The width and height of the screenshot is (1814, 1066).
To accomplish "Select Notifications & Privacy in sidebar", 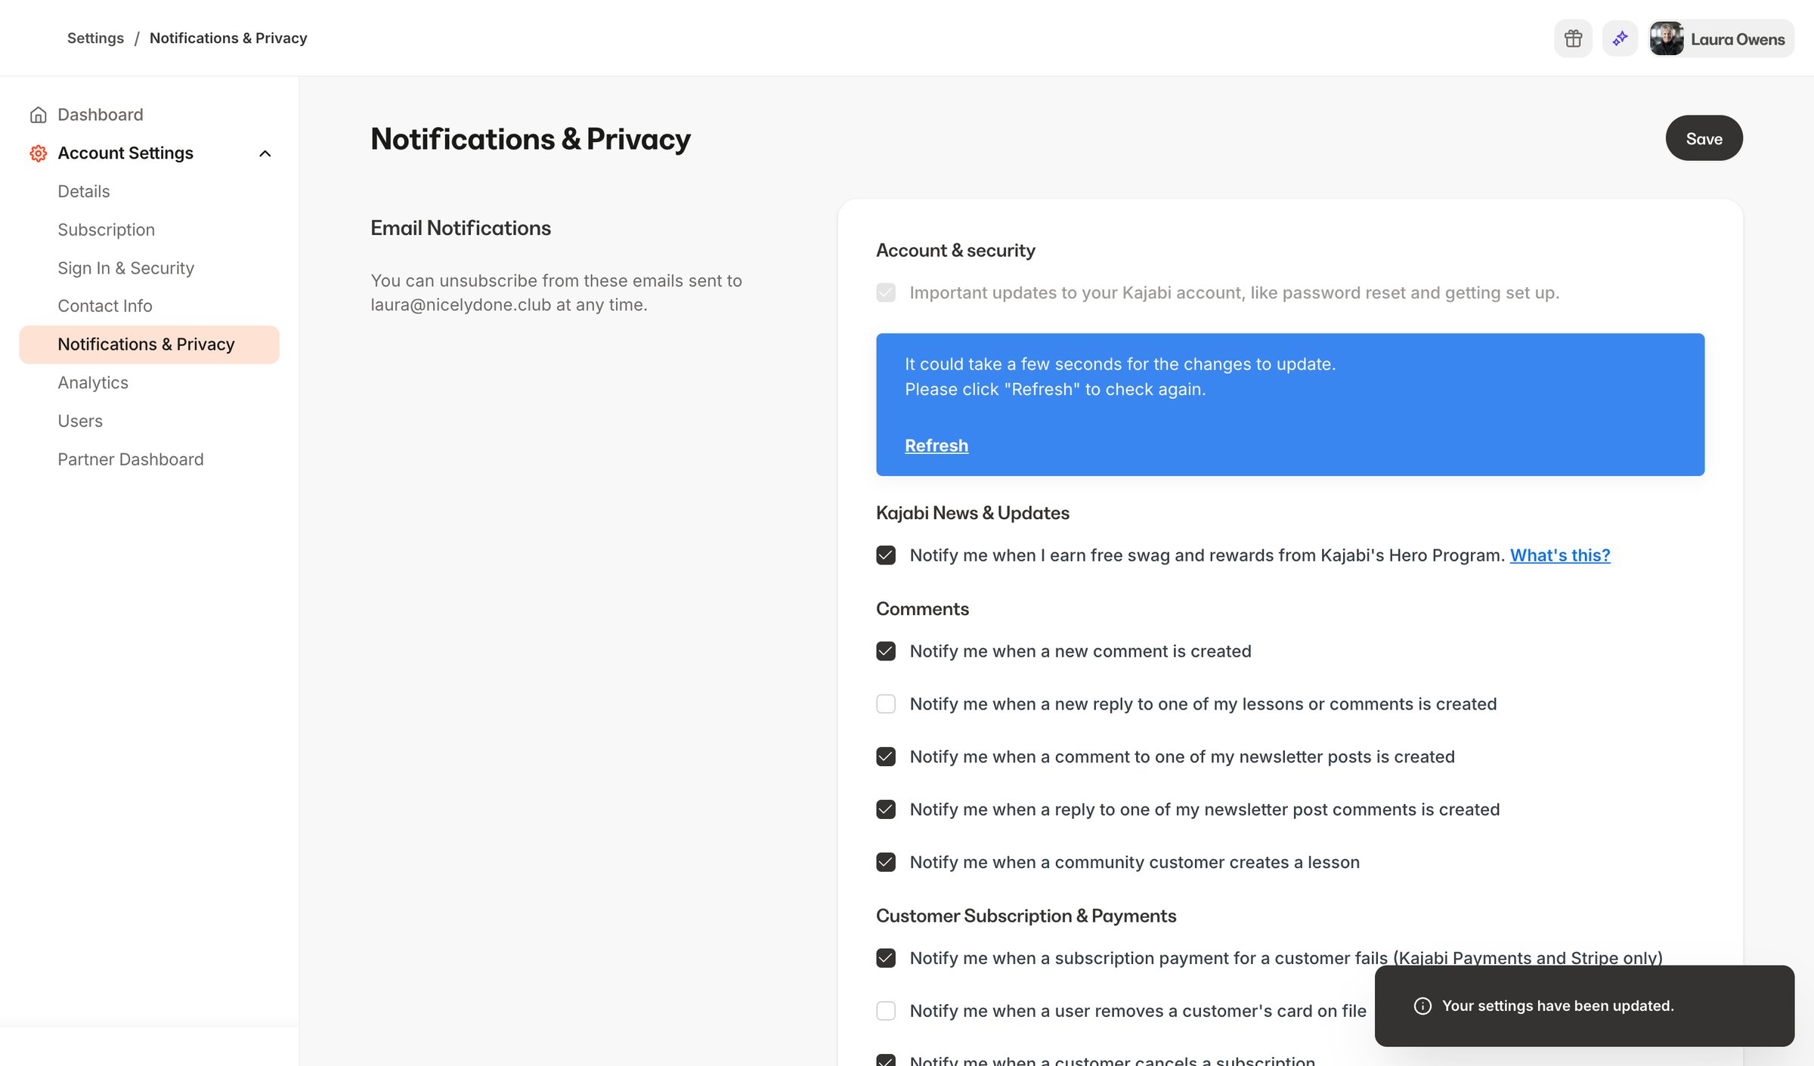I will point(149,345).
